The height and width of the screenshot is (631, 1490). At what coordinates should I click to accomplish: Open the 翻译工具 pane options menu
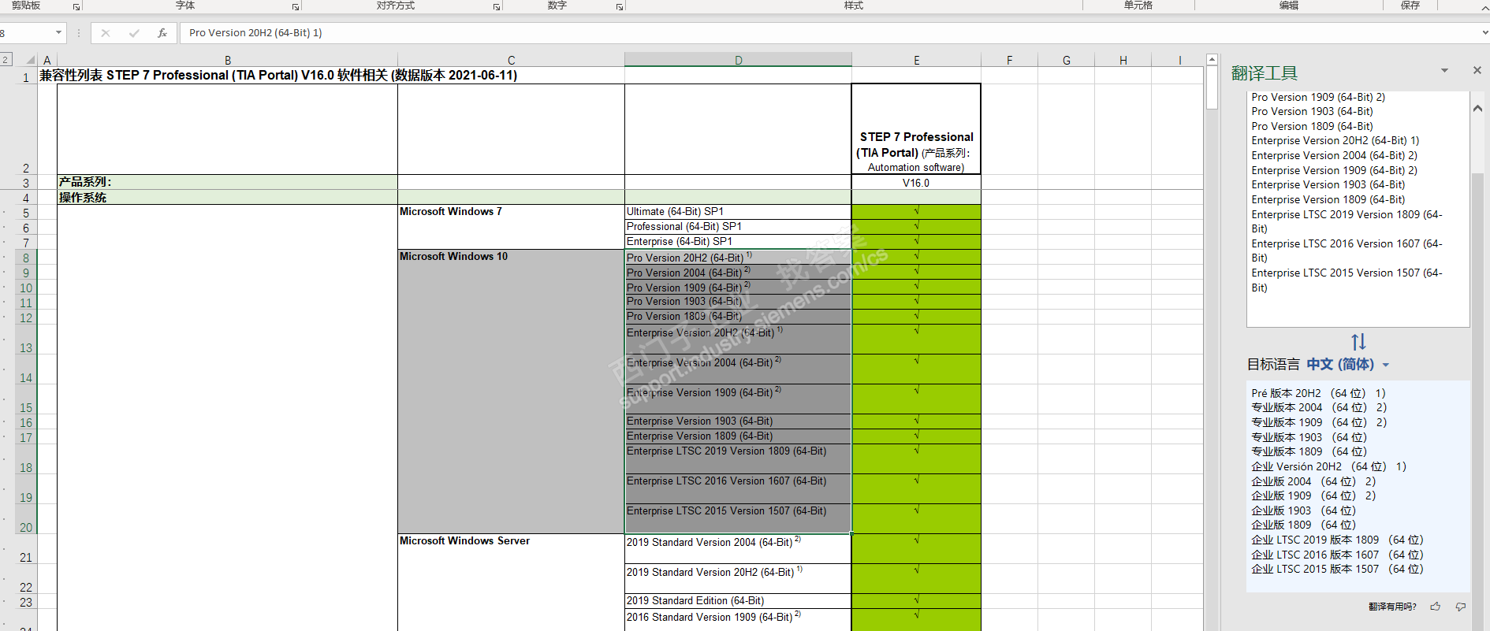pyautogui.click(x=1444, y=70)
